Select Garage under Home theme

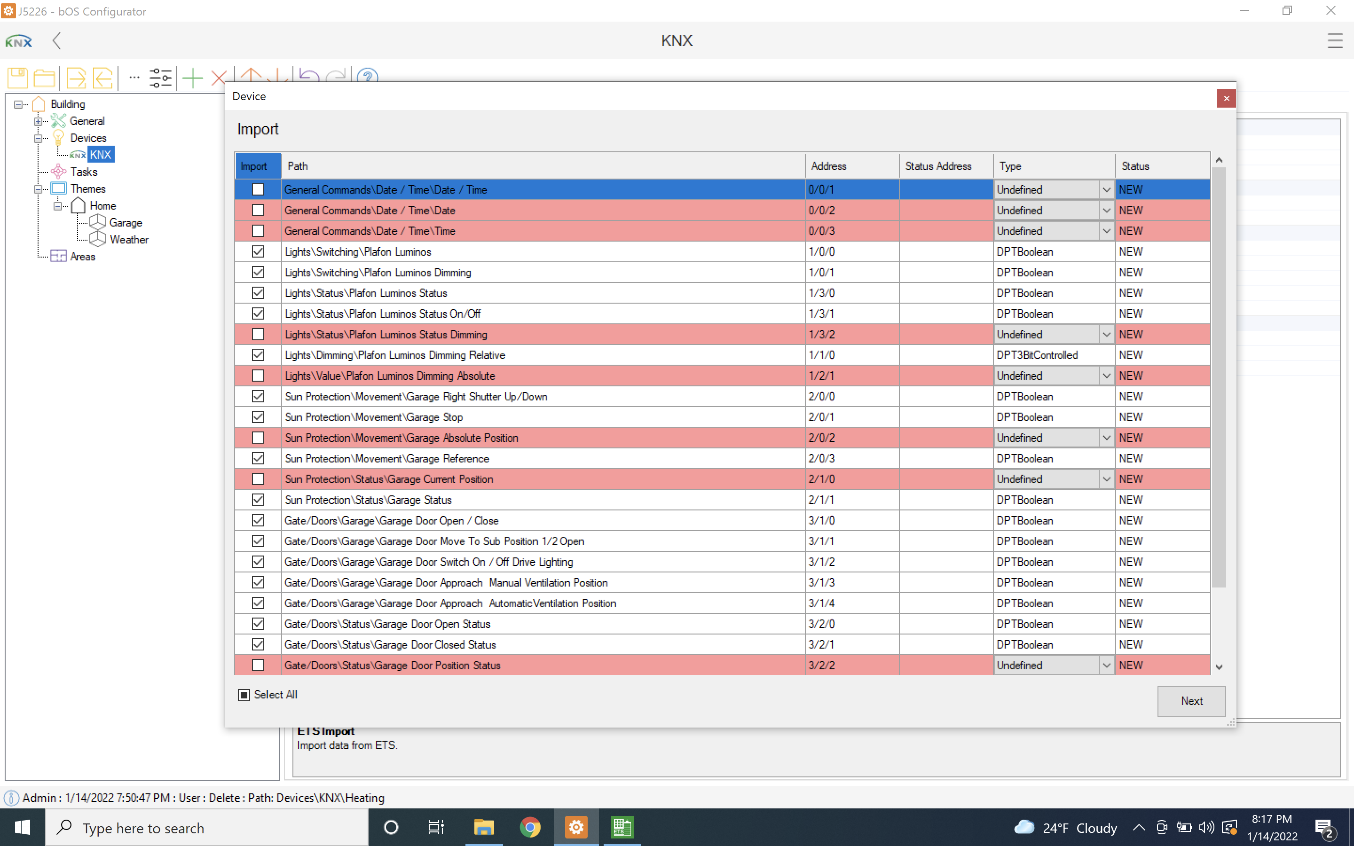coord(126,223)
